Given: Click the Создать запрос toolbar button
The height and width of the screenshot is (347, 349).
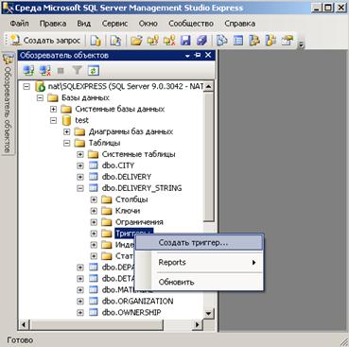Looking at the screenshot, I should pos(44,41).
